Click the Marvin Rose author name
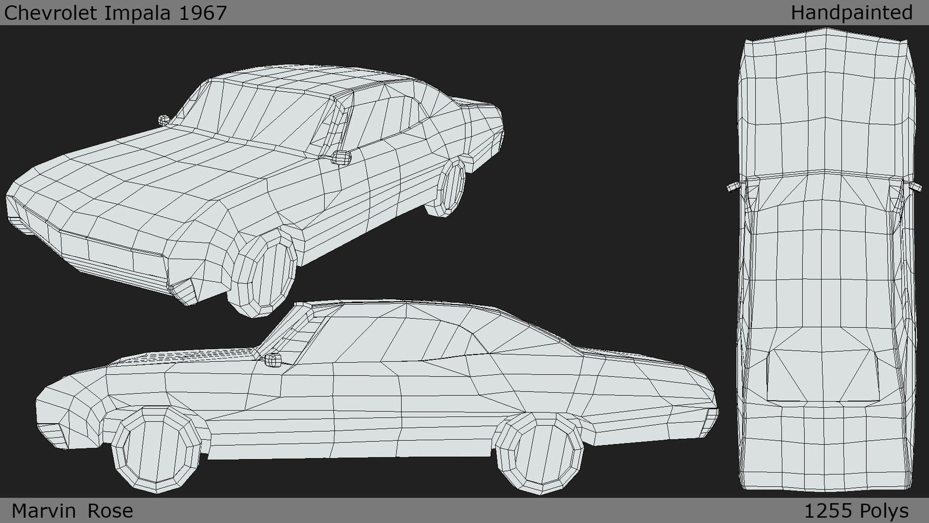929x523 pixels. [x=73, y=511]
